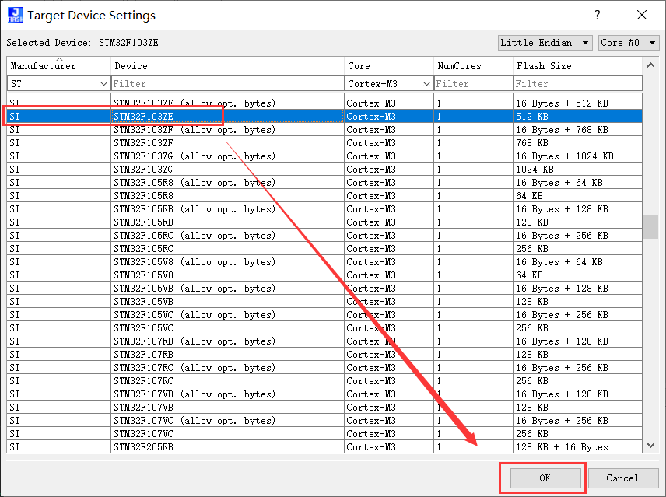
Task: Select the plain STM32F105VC row
Action: (x=324, y=327)
